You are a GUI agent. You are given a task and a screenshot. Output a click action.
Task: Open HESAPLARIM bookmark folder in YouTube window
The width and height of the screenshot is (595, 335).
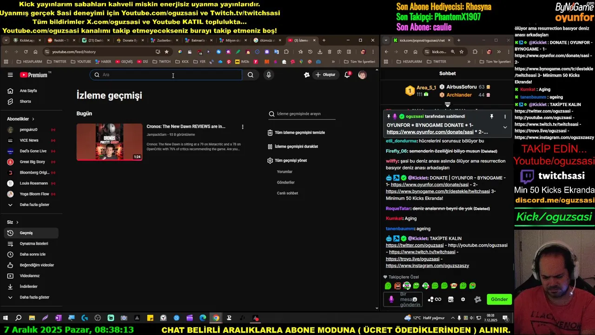29,61
